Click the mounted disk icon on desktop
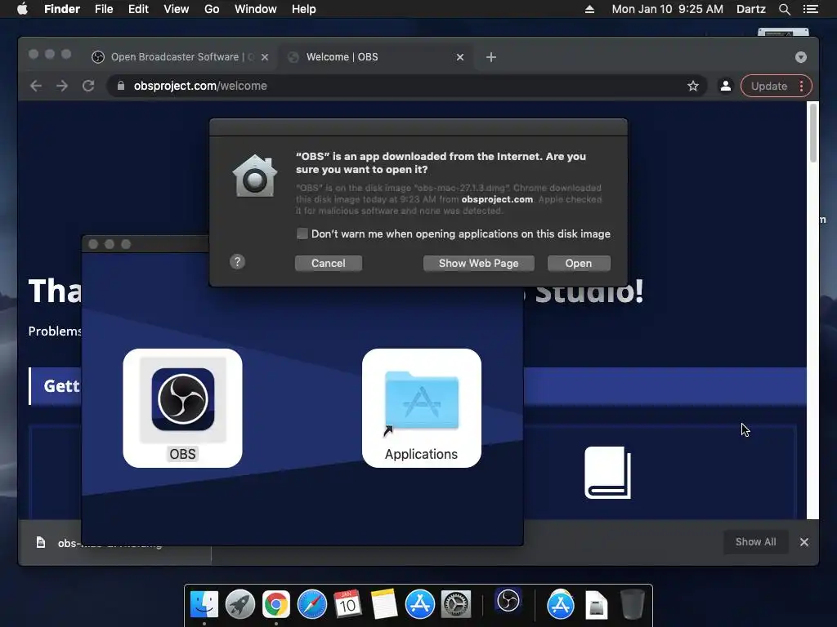Viewport: 837px width, 627px height. tap(783, 33)
